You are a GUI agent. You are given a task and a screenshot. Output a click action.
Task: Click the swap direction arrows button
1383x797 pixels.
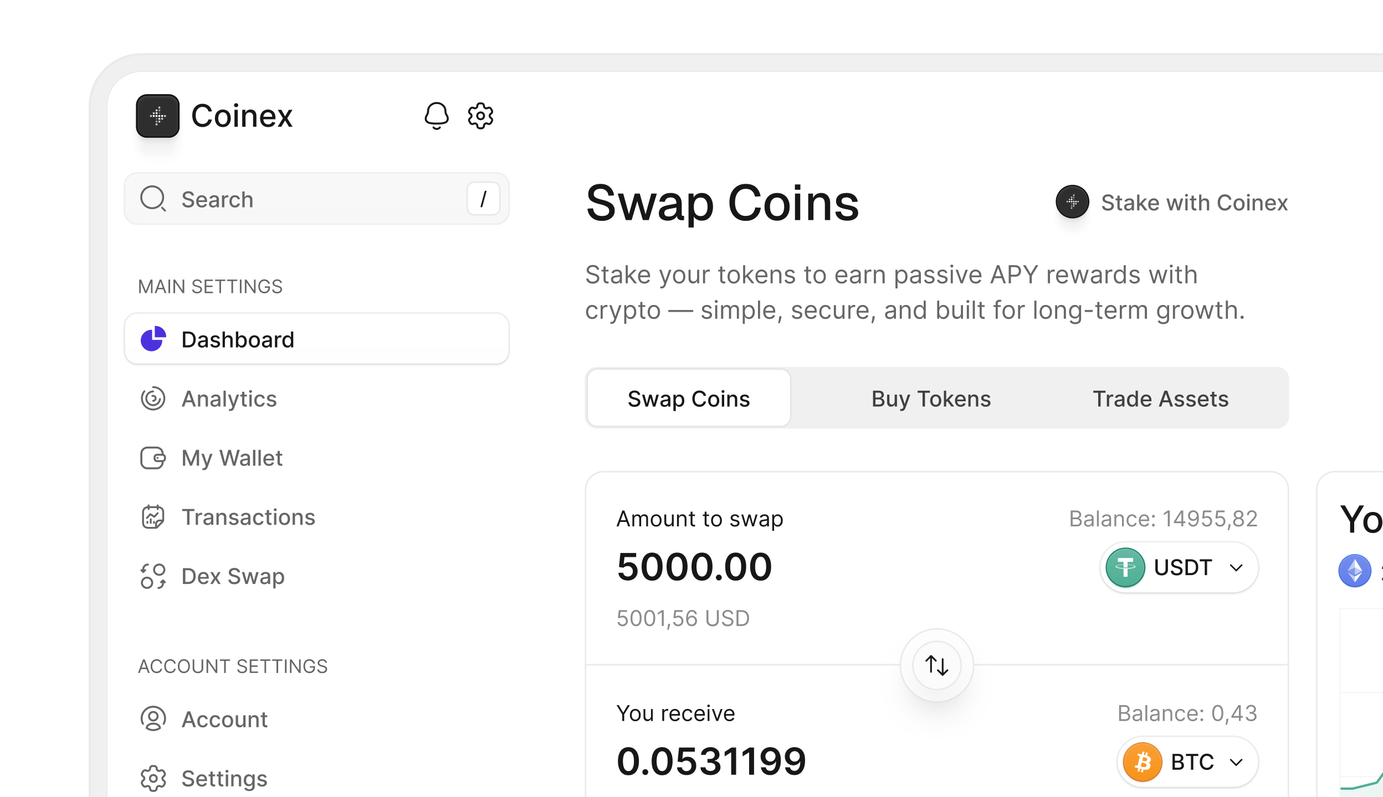click(936, 665)
